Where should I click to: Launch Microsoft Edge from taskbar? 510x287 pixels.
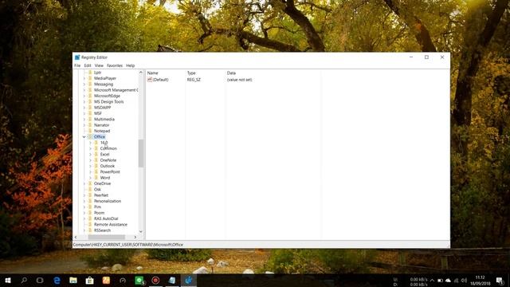tap(57, 280)
